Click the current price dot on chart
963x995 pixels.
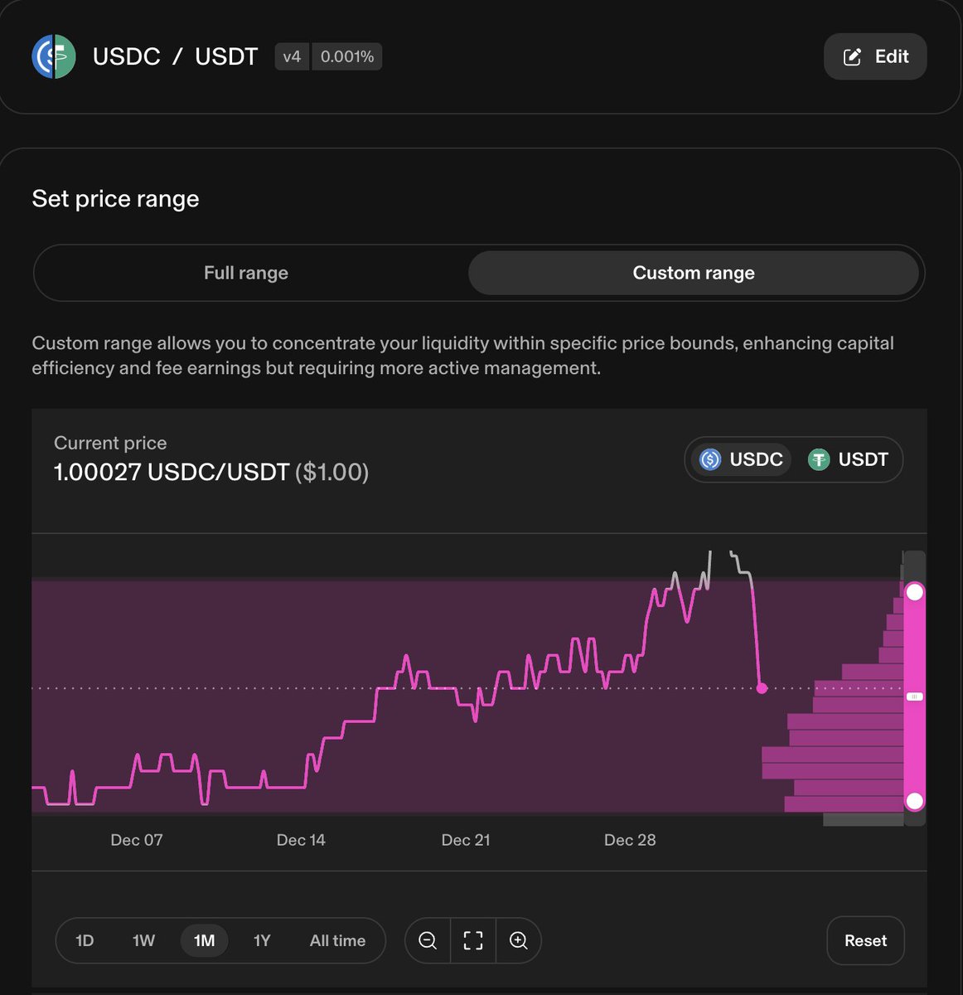(762, 688)
